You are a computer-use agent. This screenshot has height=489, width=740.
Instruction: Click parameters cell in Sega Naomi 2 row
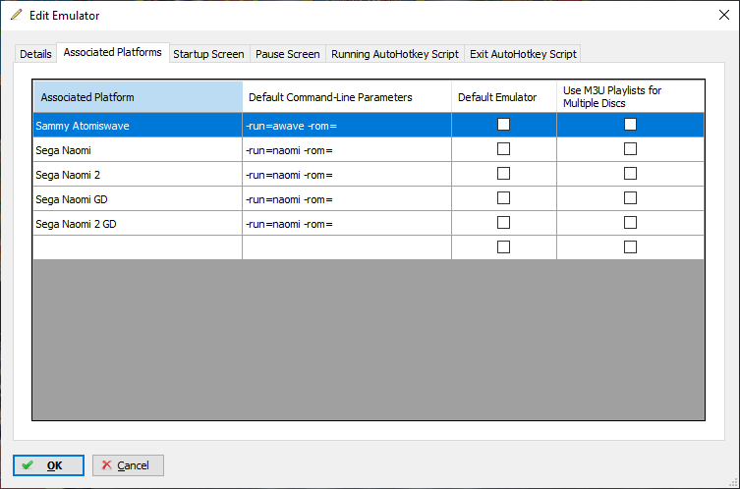click(347, 175)
